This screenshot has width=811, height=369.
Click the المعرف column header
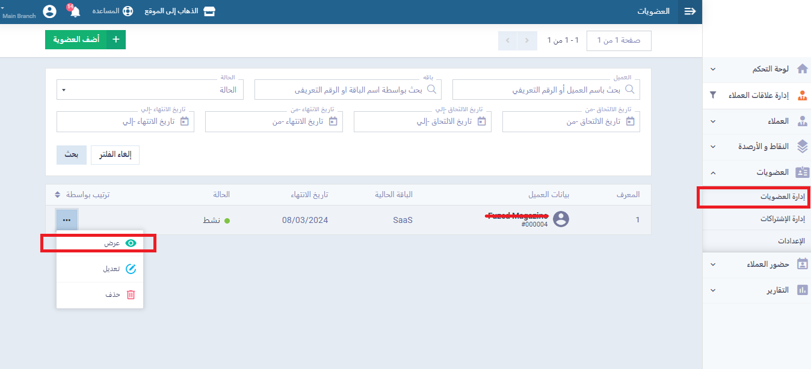point(628,195)
